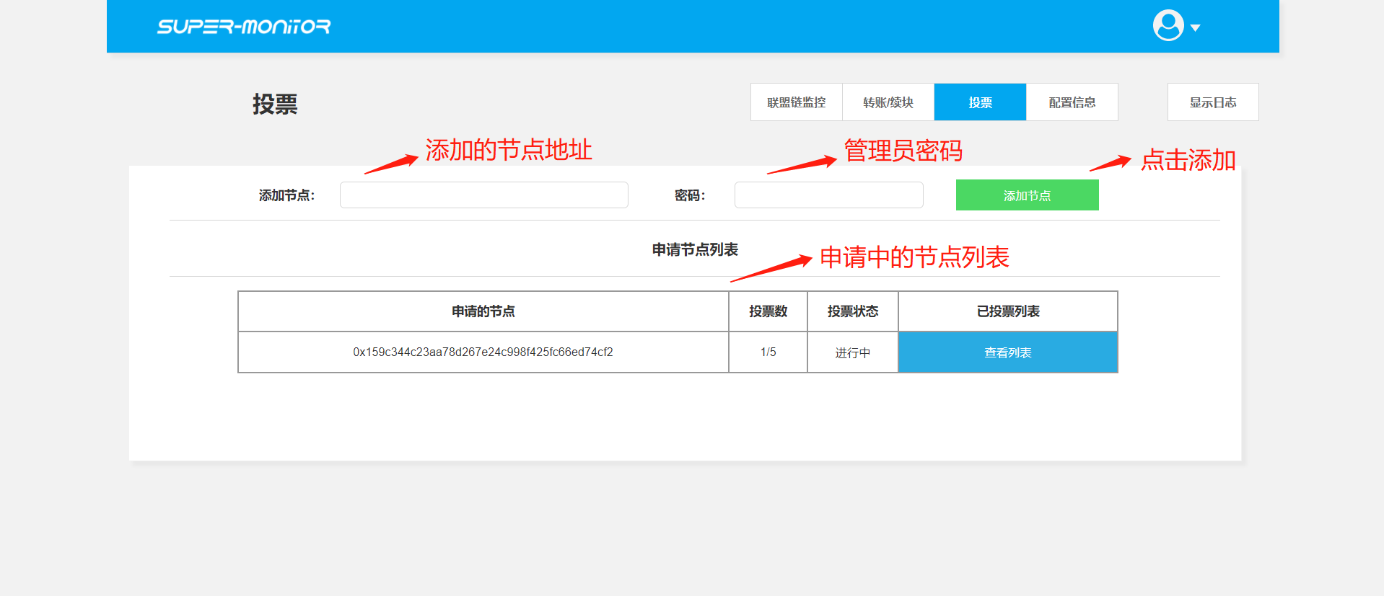Screen dimensions: 1384x596
Task: Click the 投票数 column header
Action: (768, 311)
